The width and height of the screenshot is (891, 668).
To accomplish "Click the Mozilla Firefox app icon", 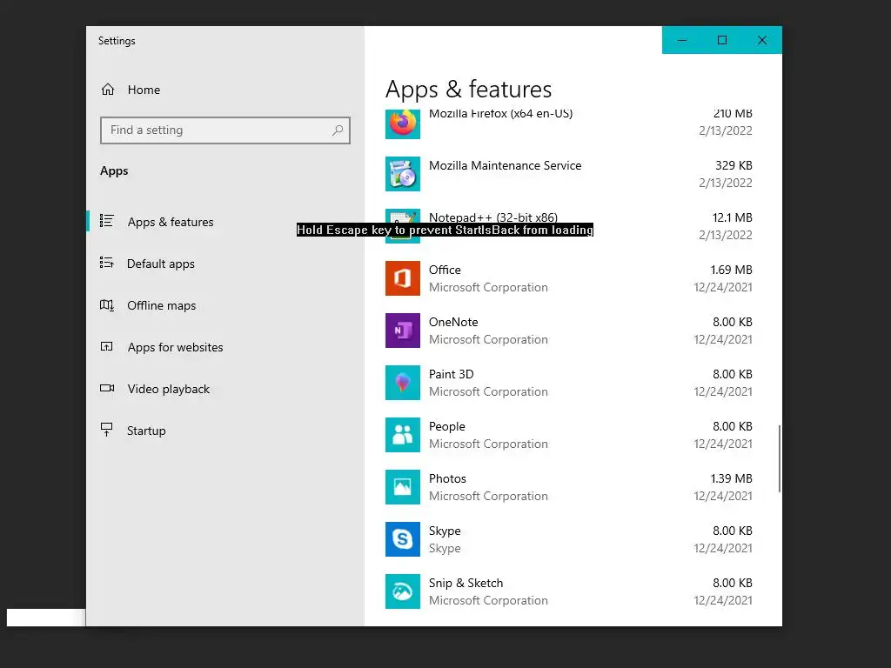I will (x=402, y=124).
